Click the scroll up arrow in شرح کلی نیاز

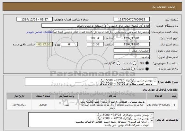155,80
